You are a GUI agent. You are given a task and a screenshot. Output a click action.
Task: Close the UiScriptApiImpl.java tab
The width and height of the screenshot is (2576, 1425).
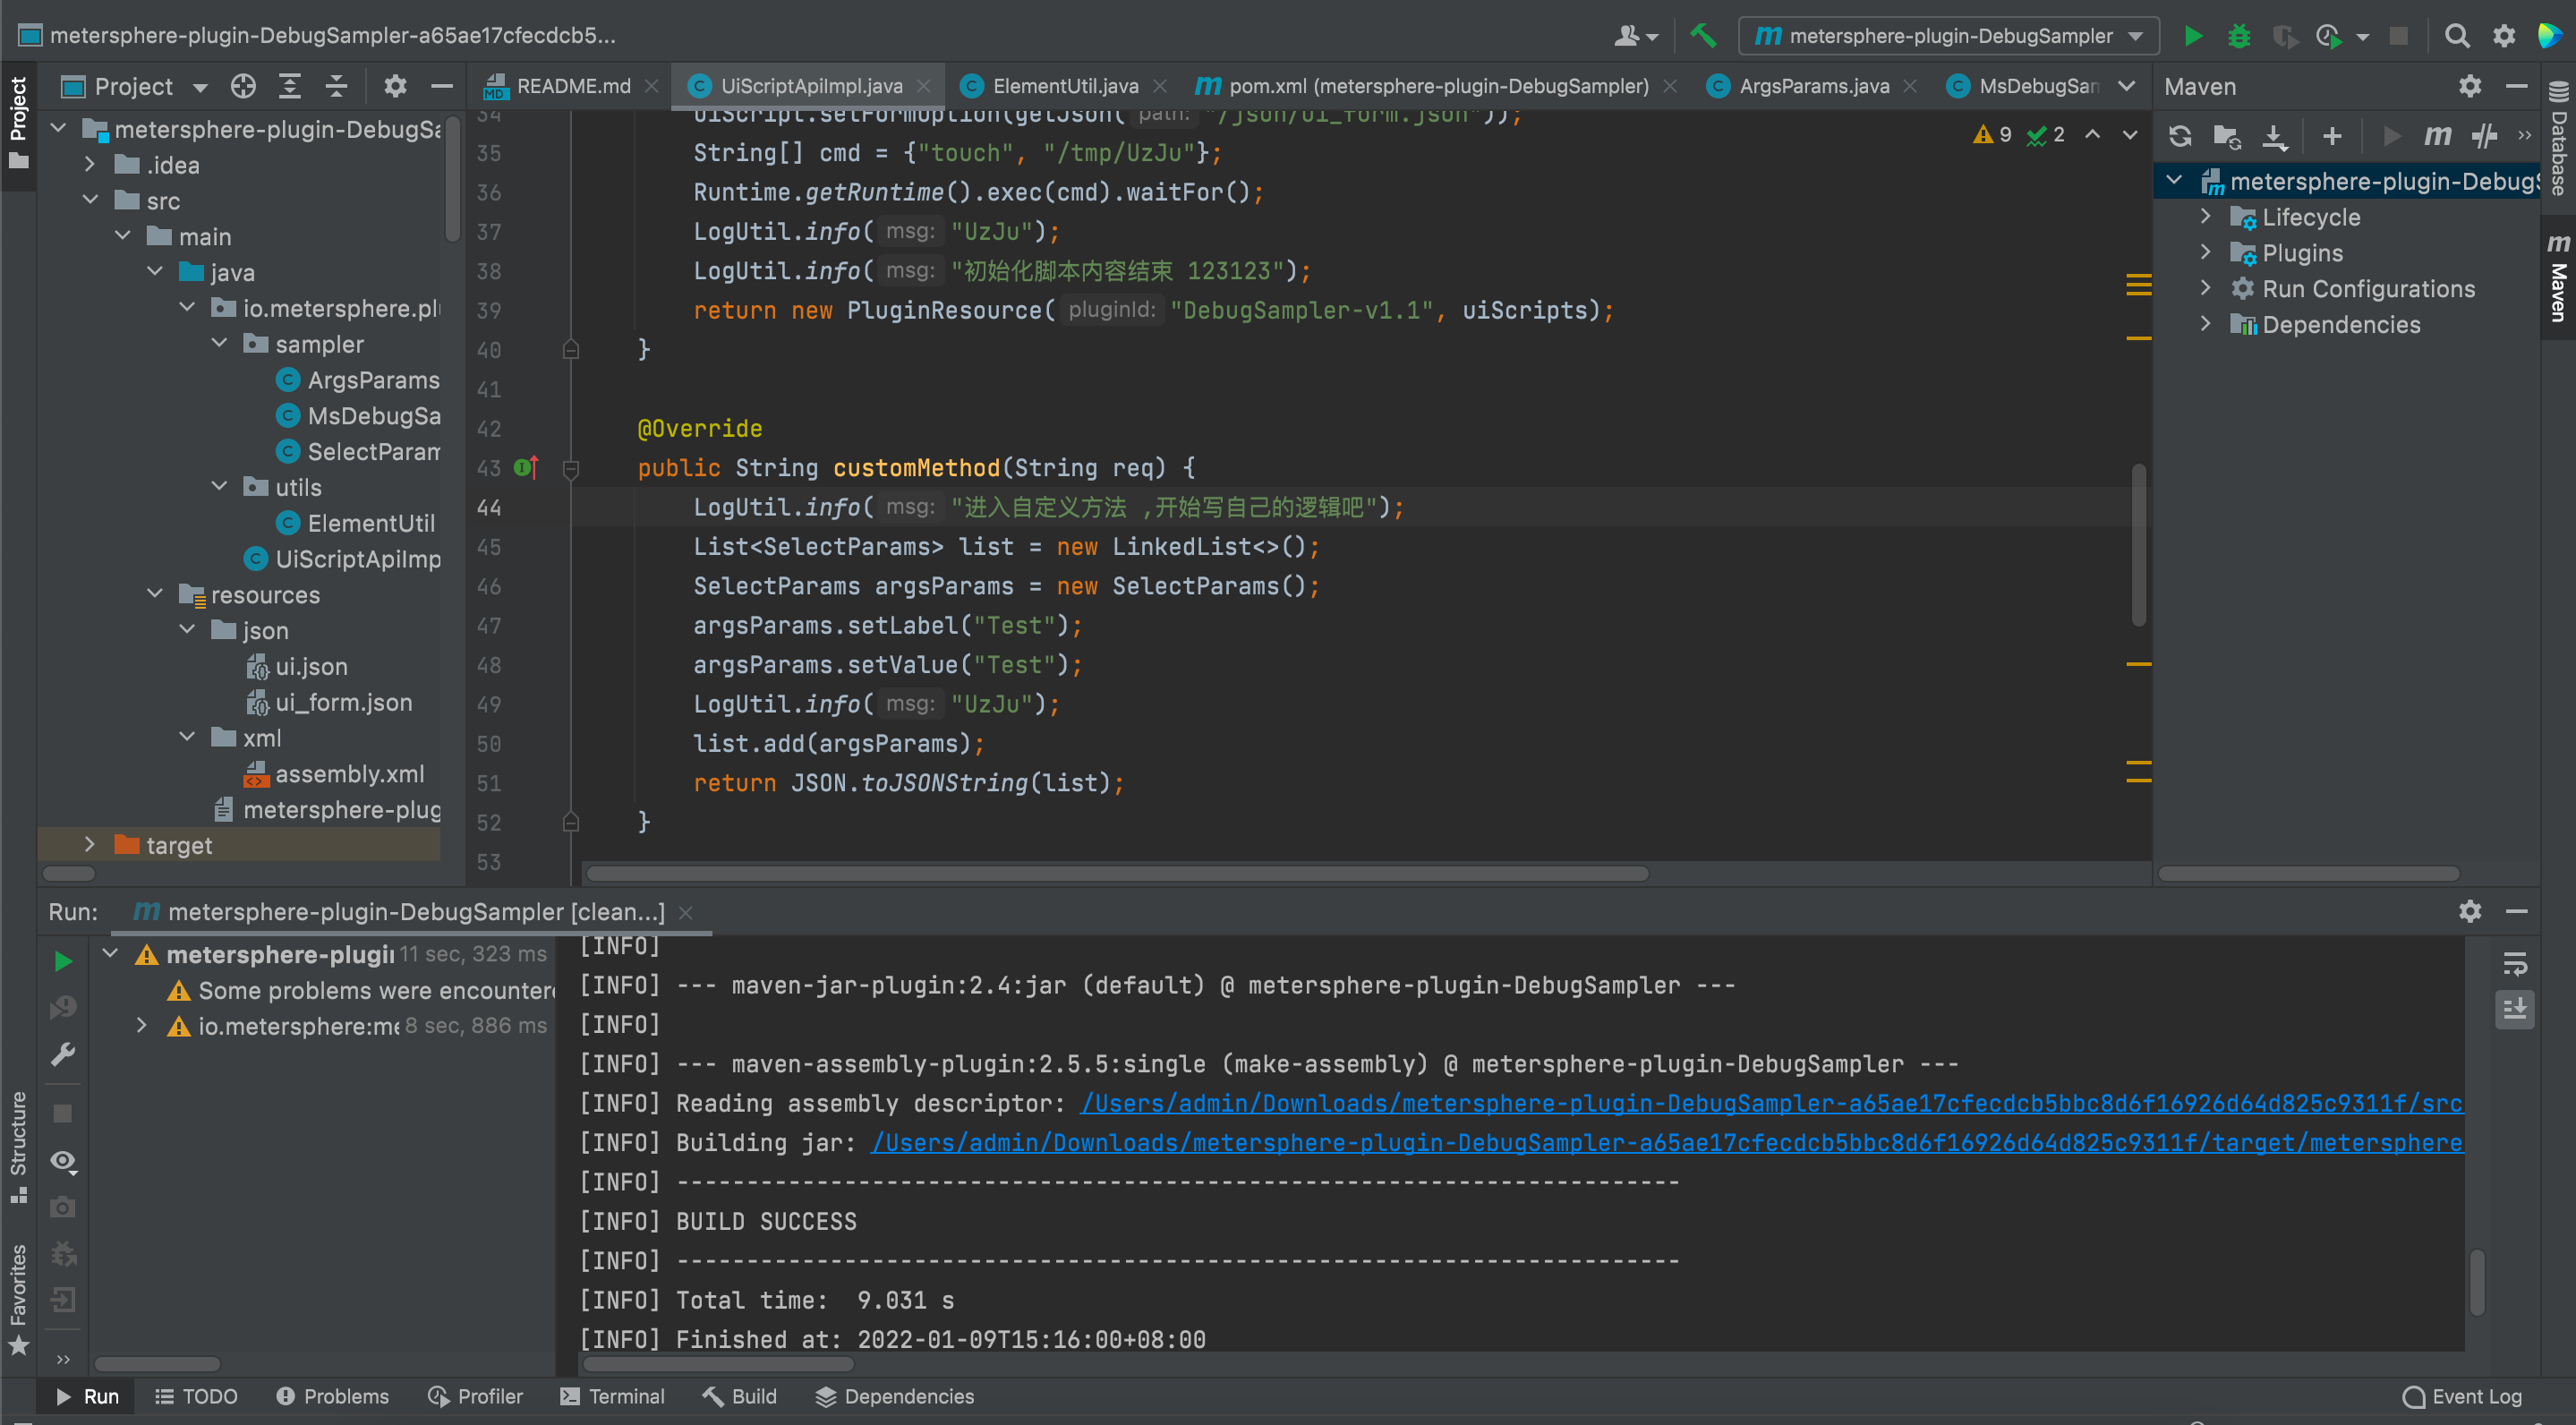[x=924, y=87]
